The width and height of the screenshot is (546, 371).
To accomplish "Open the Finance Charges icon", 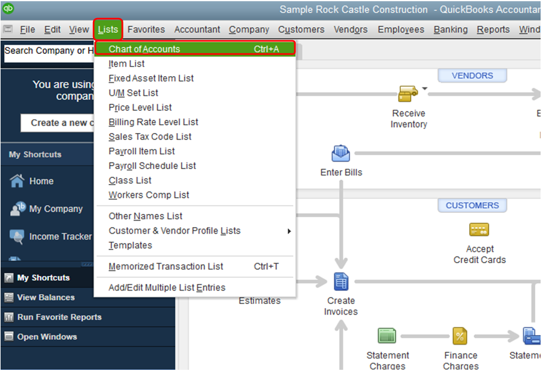I will (x=460, y=336).
